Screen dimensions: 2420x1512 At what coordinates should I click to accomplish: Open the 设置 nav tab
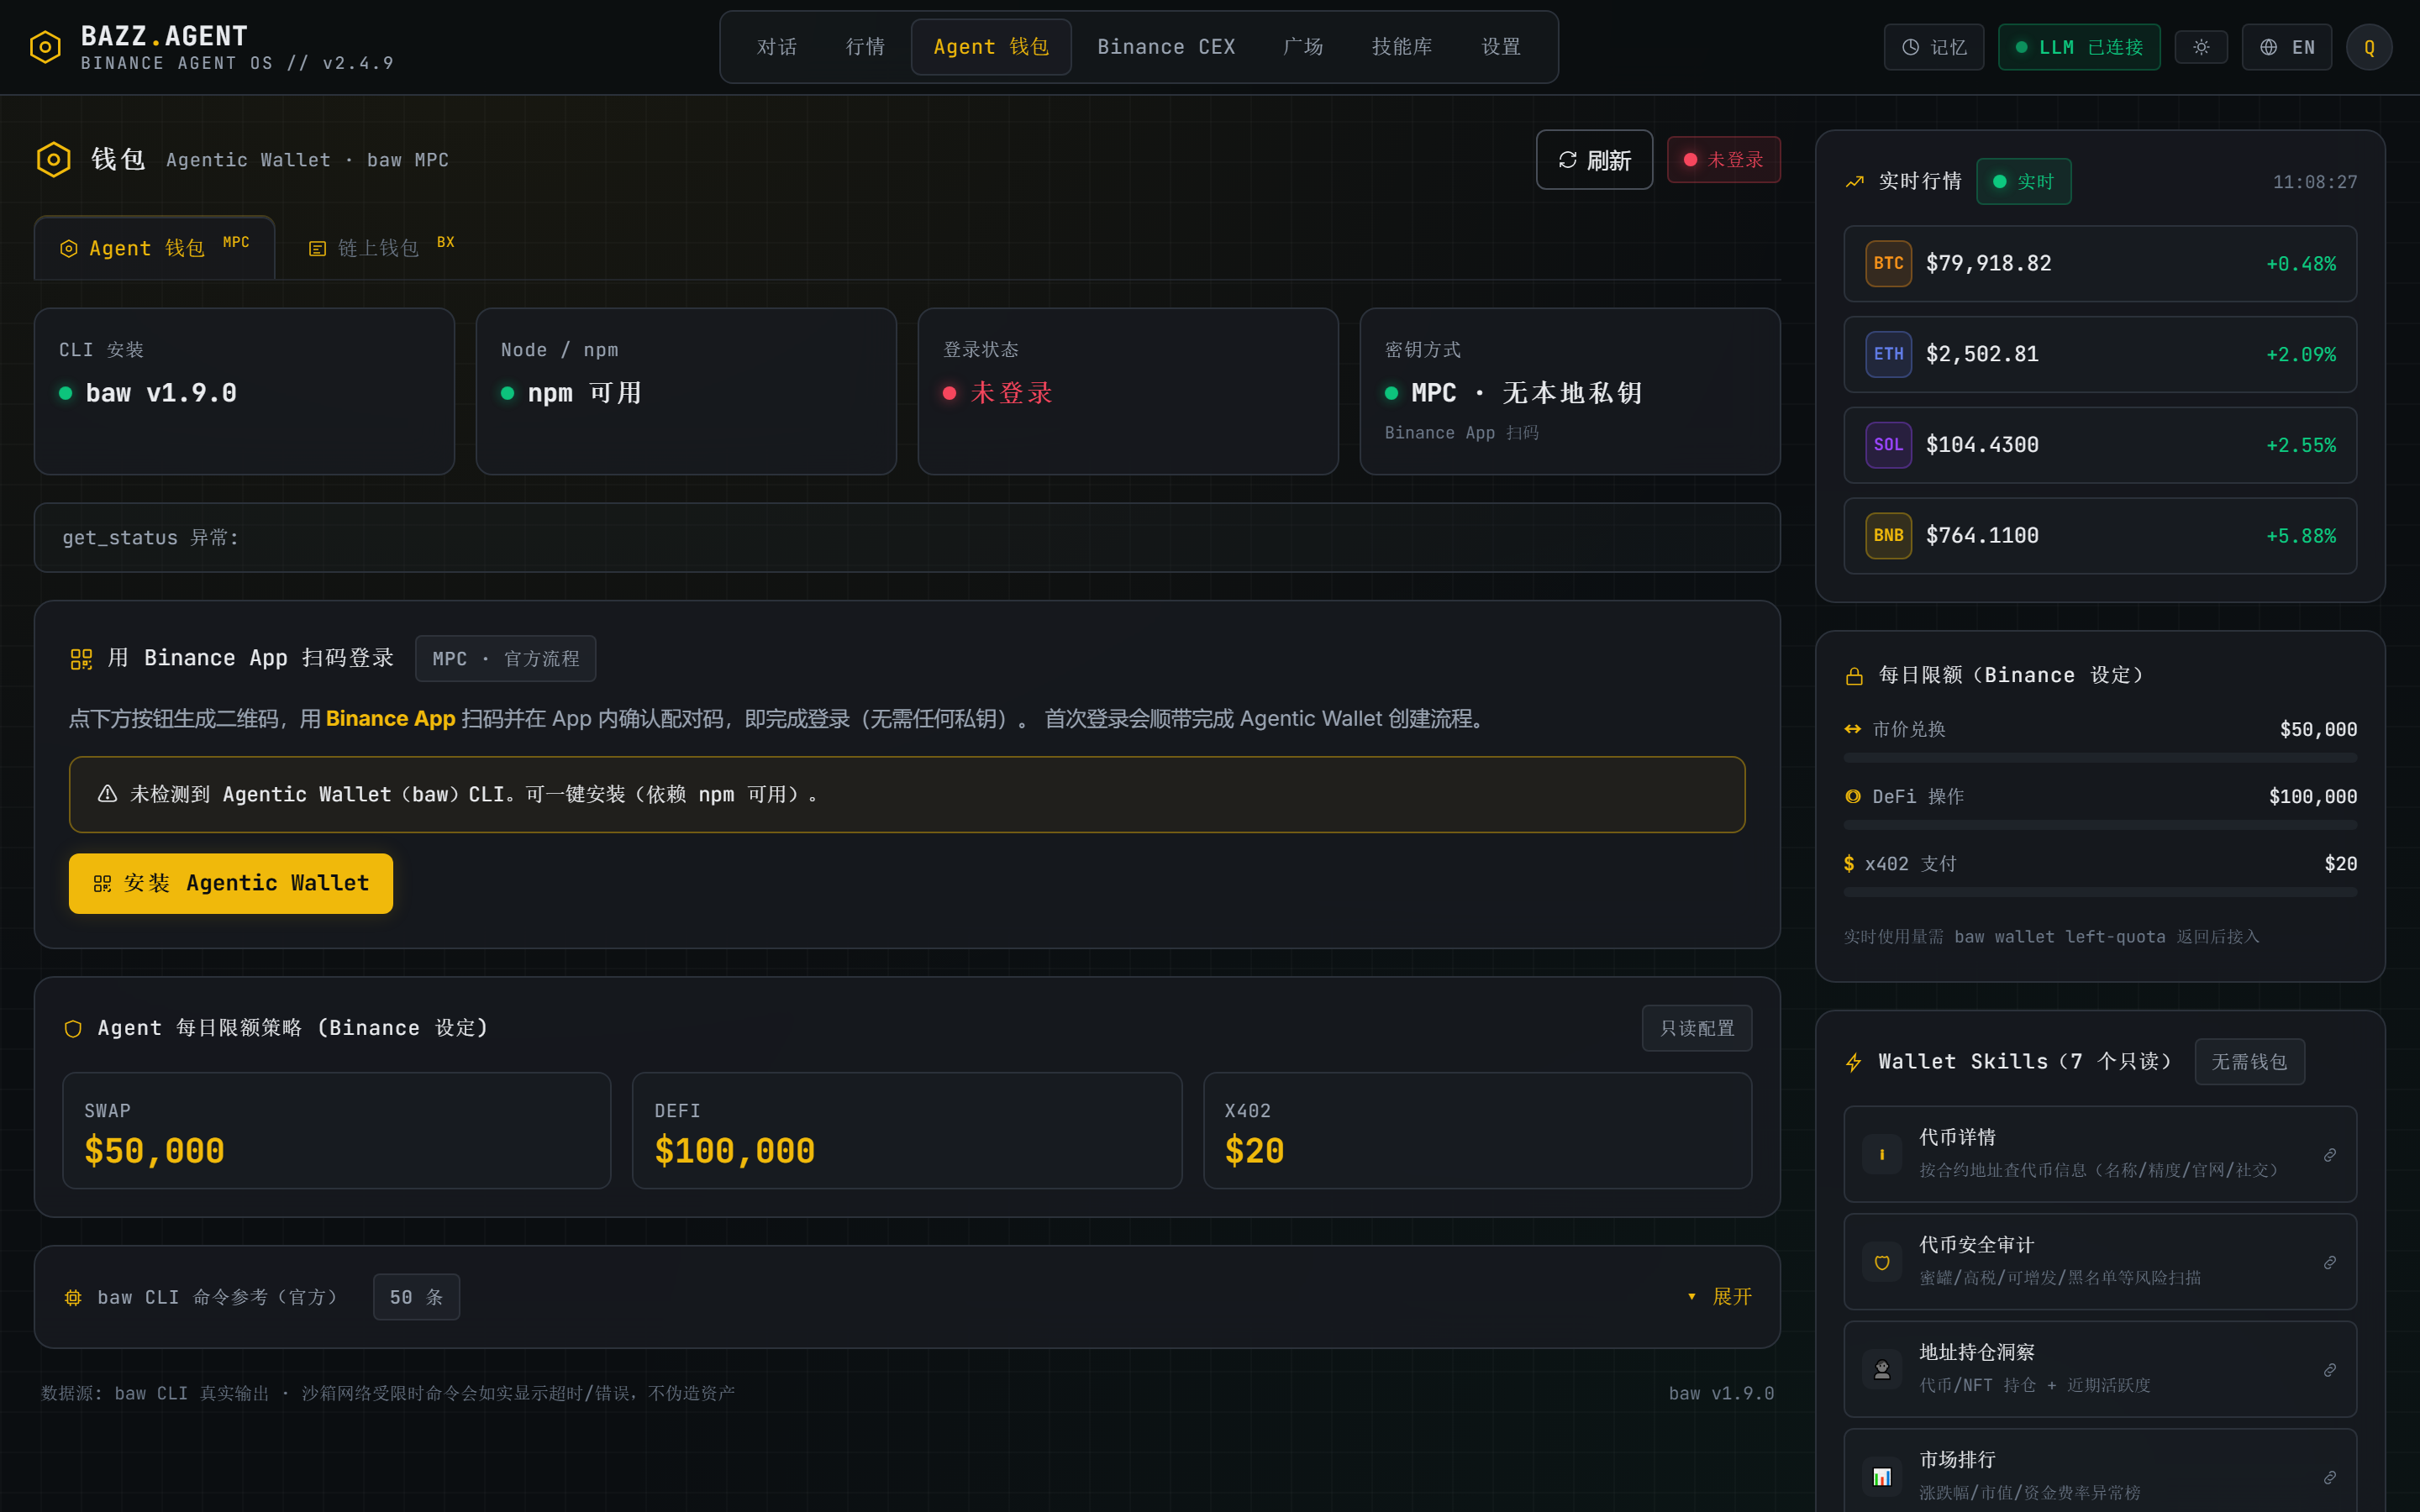click(x=1501, y=47)
